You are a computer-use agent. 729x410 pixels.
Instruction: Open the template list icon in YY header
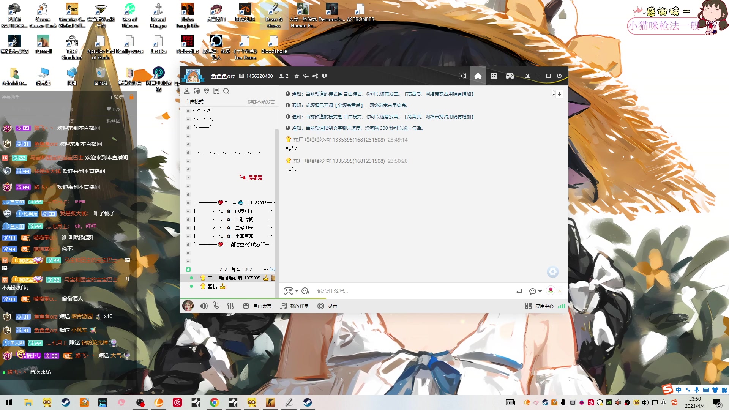tap(494, 76)
